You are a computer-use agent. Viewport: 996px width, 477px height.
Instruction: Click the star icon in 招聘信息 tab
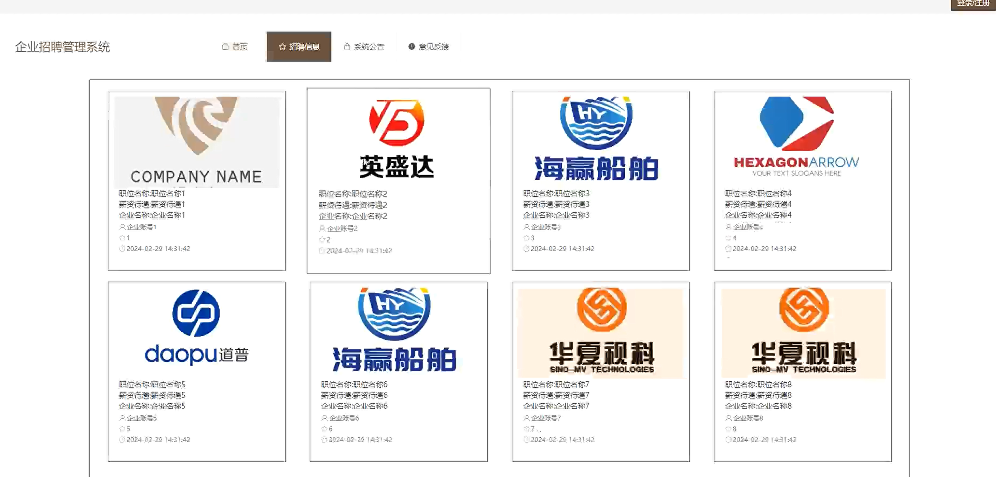click(282, 47)
